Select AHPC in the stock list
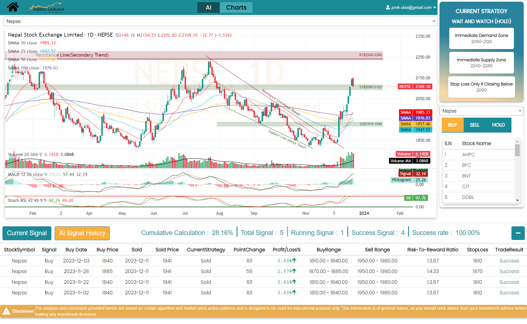This screenshot has width=527, height=324. click(x=478, y=155)
